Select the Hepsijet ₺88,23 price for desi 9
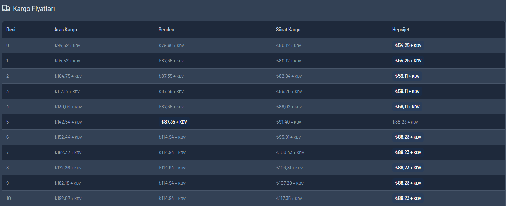The height and width of the screenshot is (206, 506). tap(408, 183)
